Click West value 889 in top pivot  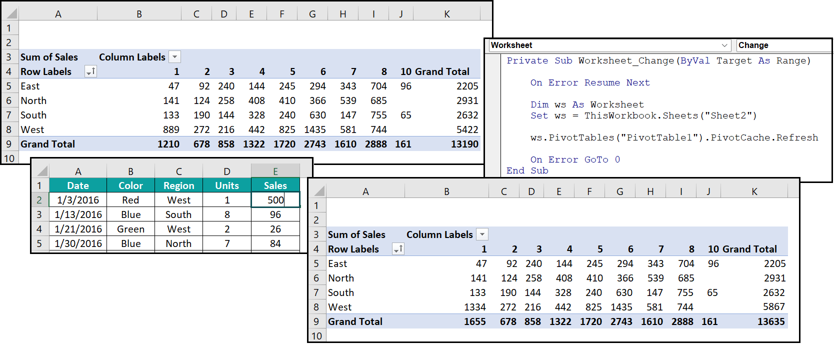[171, 129]
